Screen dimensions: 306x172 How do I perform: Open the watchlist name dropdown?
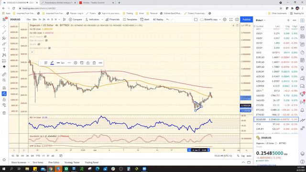click(x=261, y=20)
